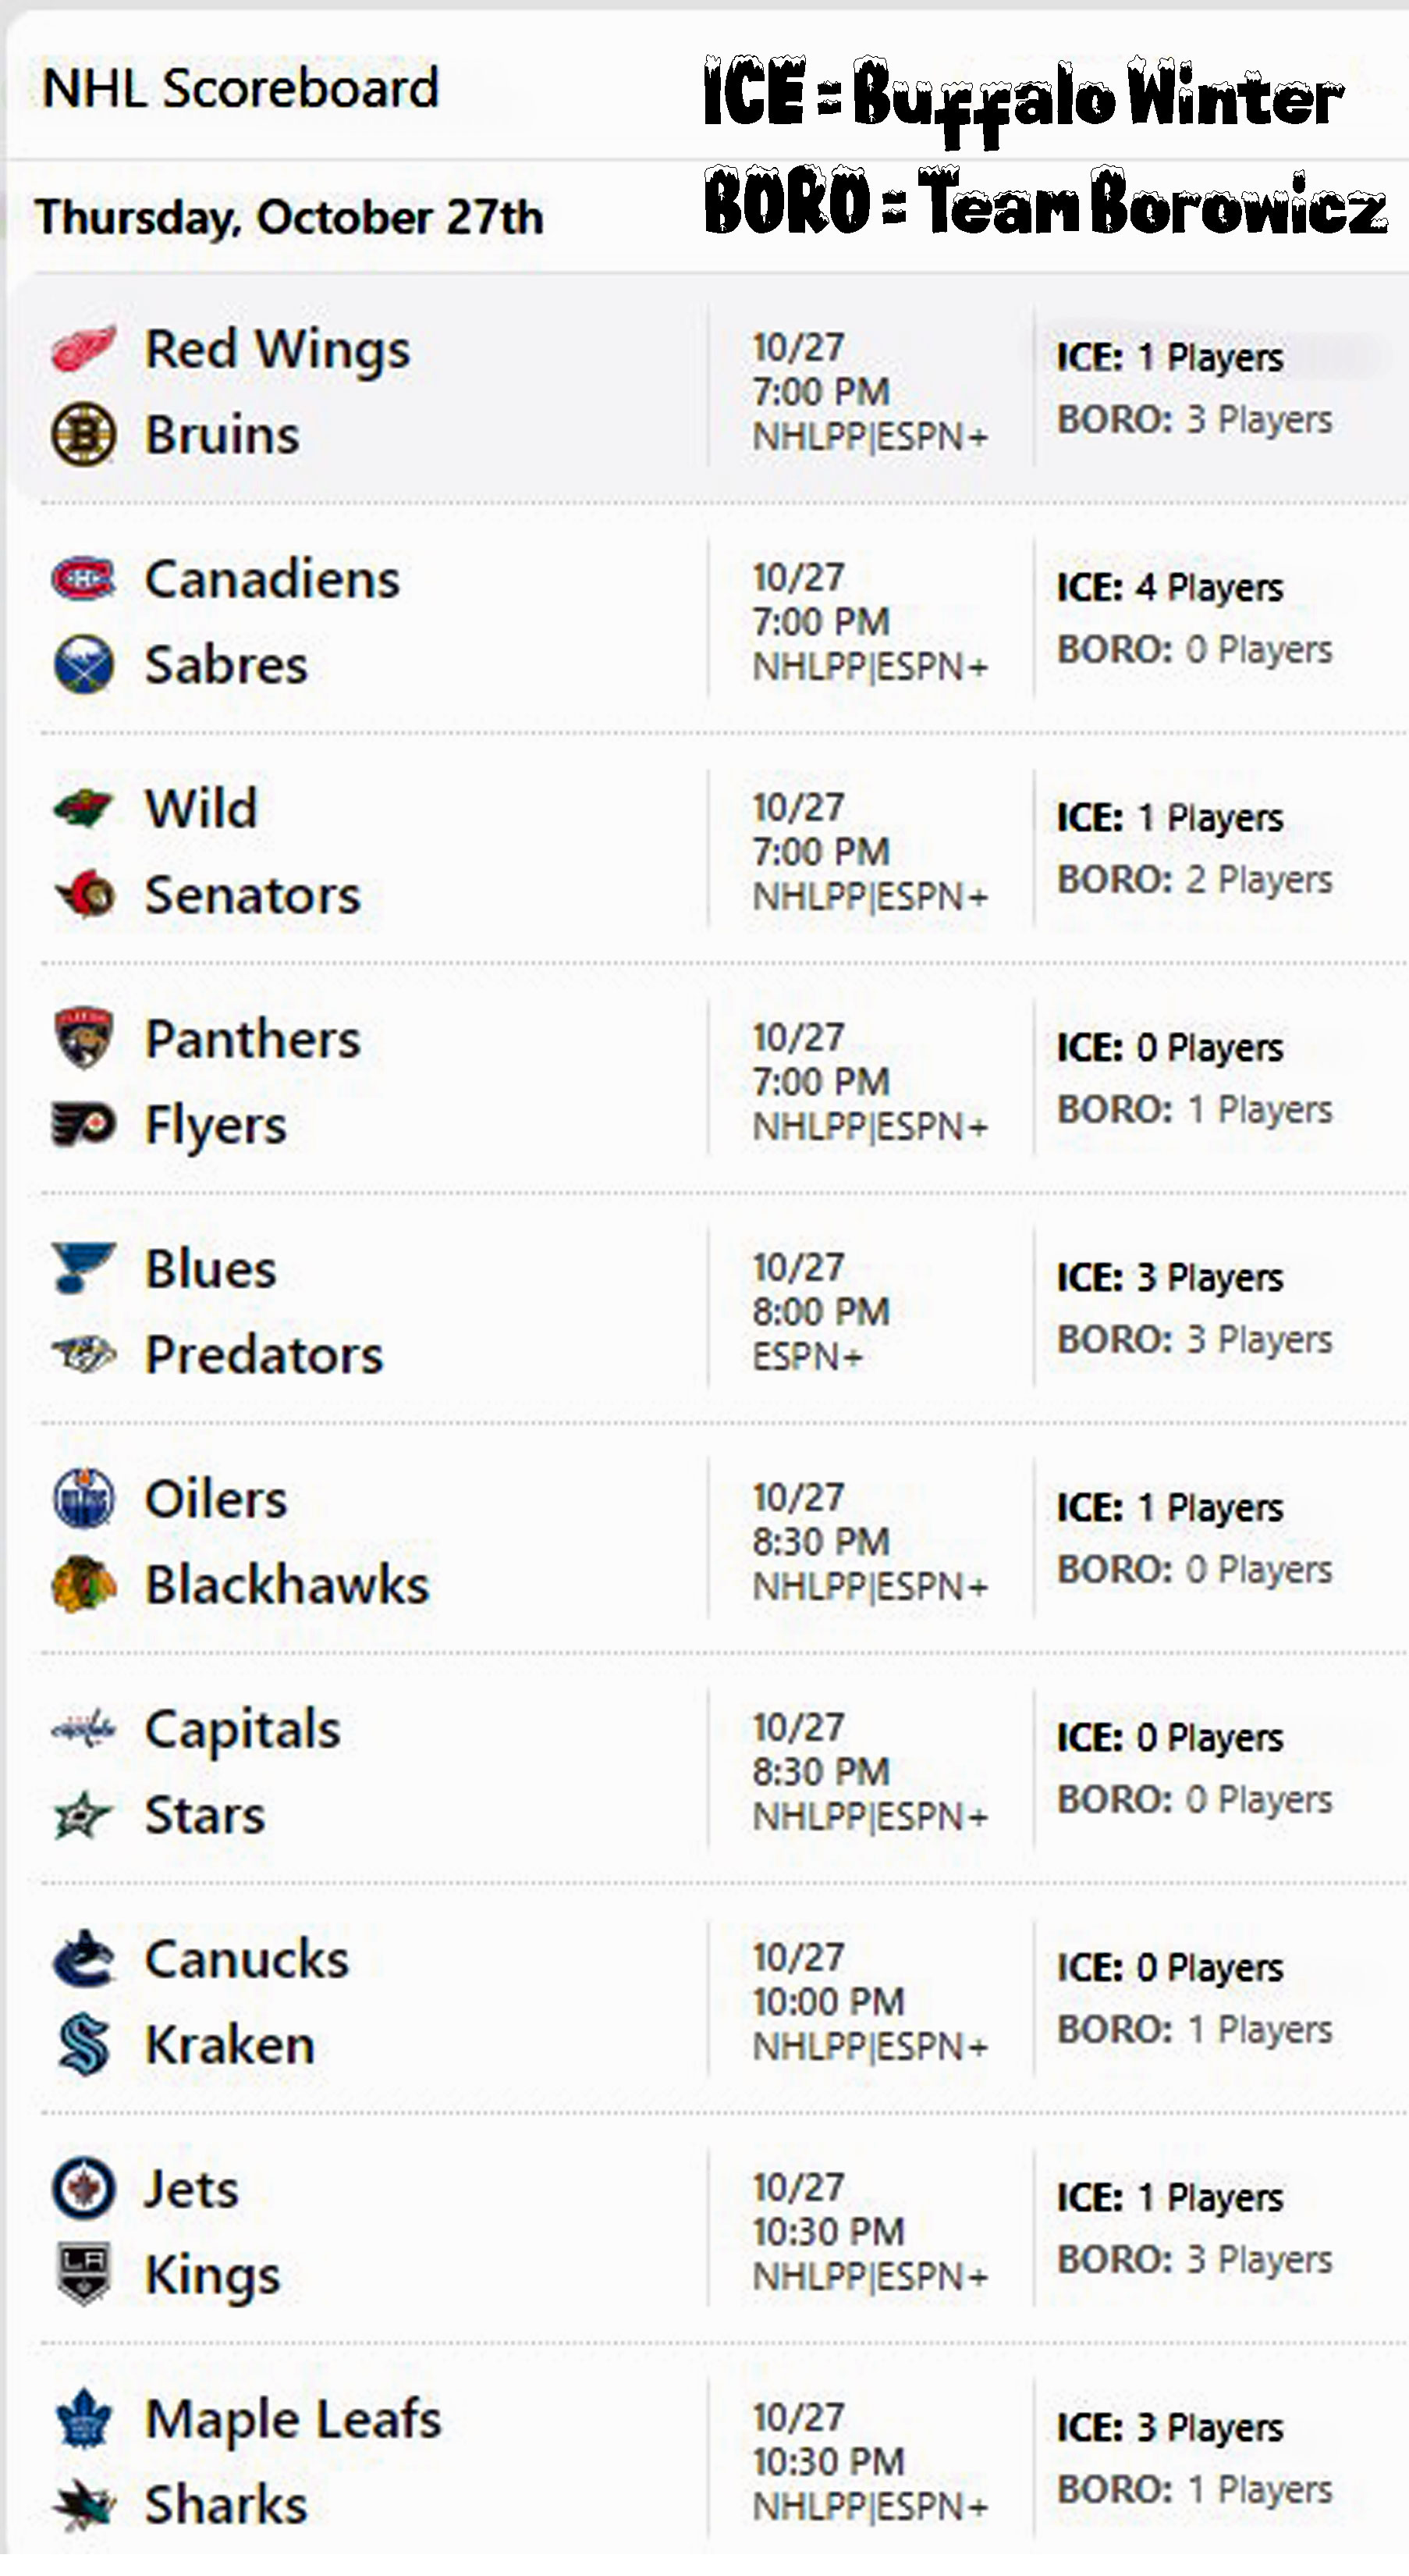This screenshot has height=2576, width=1409.
Task: Click ICE 4 Players in Canadiens game
Action: 1170,588
